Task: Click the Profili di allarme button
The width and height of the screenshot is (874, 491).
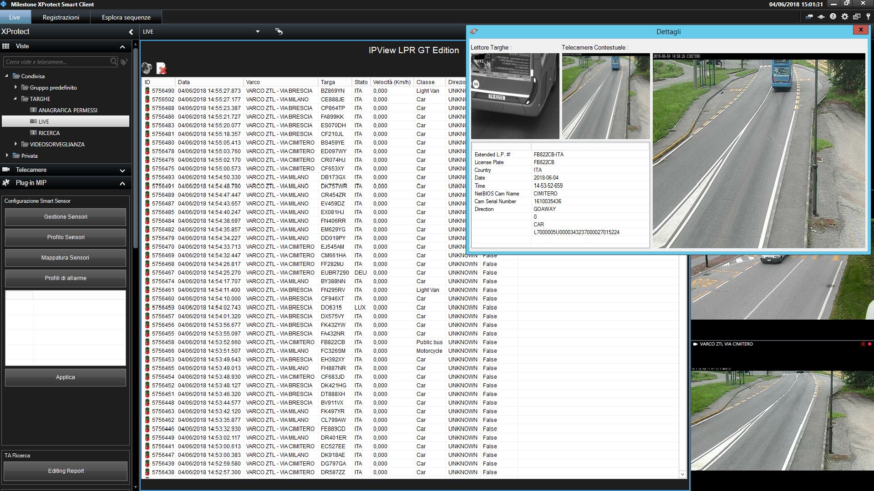Action: (66, 278)
